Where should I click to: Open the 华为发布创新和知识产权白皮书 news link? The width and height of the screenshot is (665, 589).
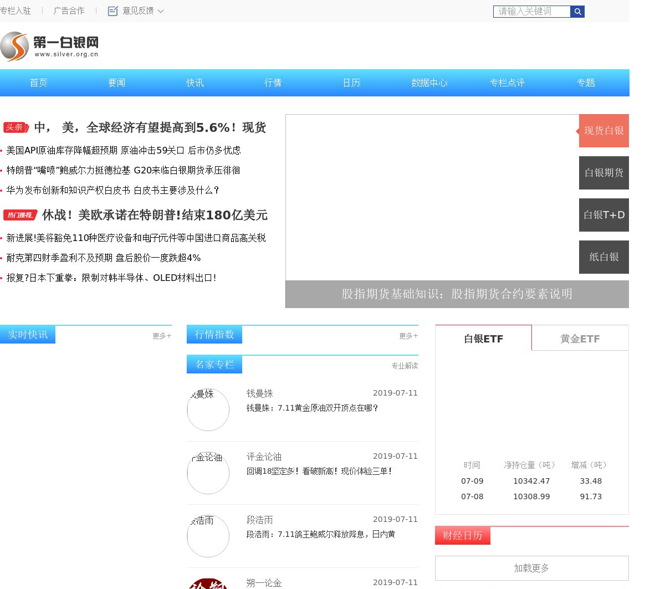[112, 190]
